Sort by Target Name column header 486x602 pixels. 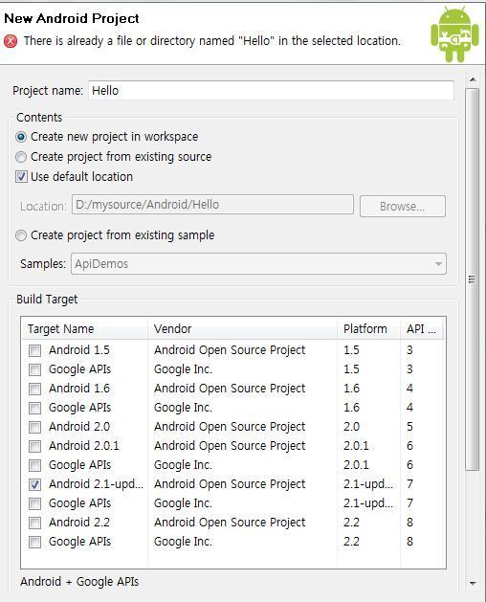84,329
